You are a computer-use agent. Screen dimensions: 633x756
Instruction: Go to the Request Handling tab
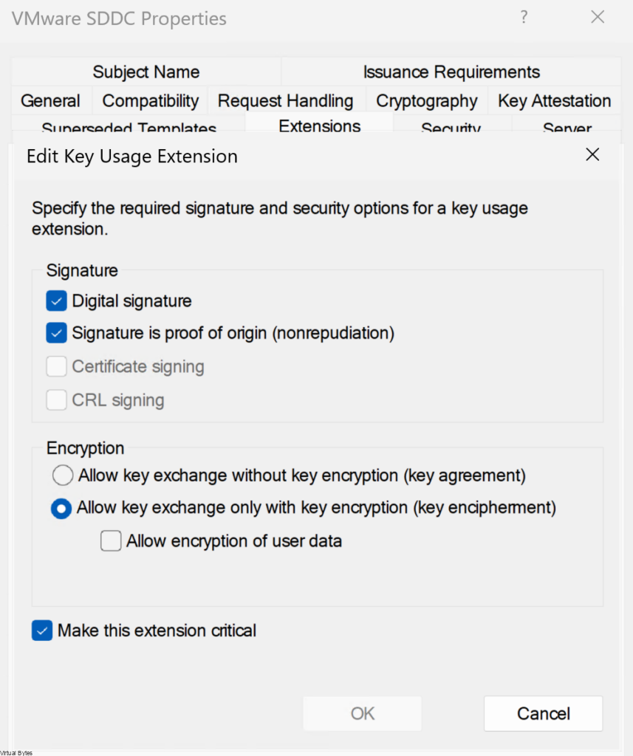pyautogui.click(x=285, y=100)
